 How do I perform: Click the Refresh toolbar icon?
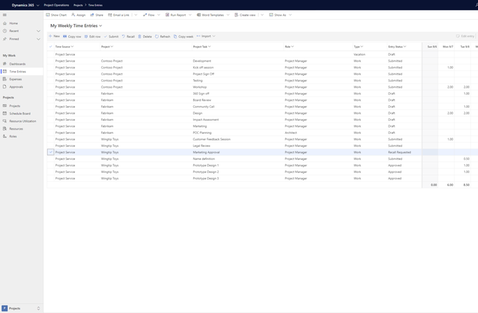tap(157, 36)
